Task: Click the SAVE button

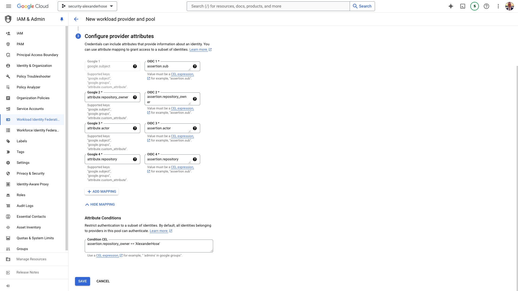Action: pos(82,281)
